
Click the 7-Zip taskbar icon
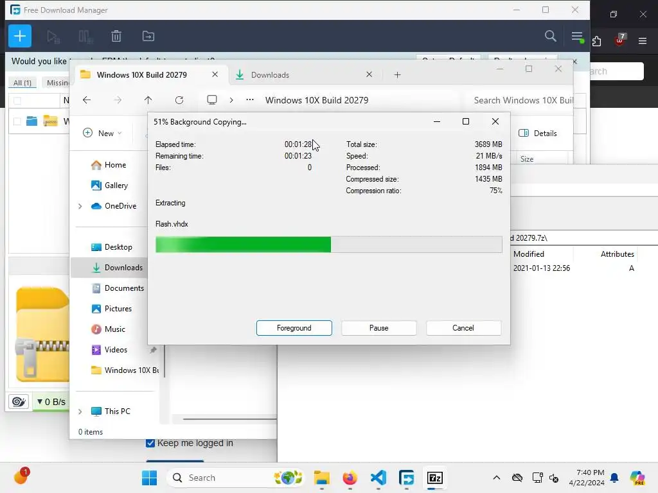click(x=435, y=478)
